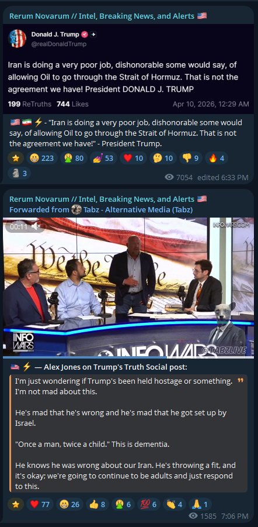This screenshot has height=527, width=258.
Task: Select the red heart reaction with 10
Action: click(x=133, y=157)
